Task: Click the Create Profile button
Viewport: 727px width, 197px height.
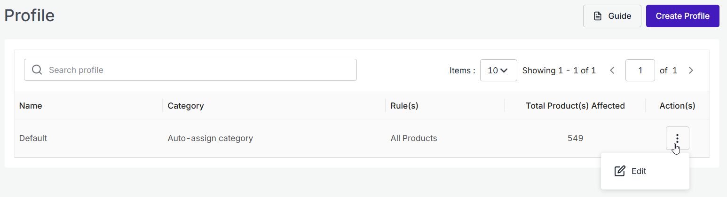Action: (x=682, y=16)
